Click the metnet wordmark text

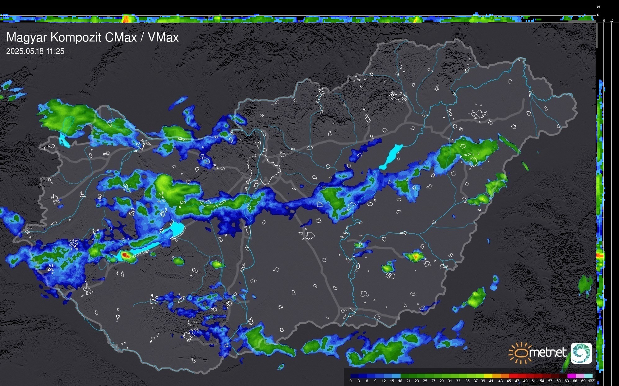pyautogui.click(x=548, y=353)
